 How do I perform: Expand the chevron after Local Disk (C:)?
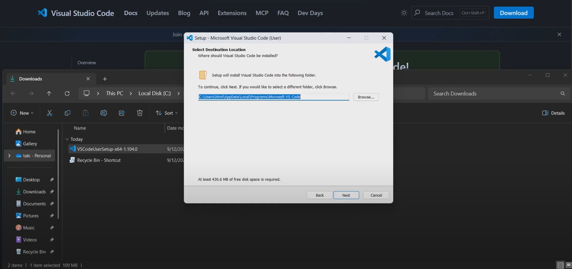click(179, 93)
